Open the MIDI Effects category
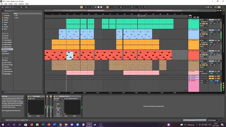This screenshot has width=226, height=127. click(8, 45)
